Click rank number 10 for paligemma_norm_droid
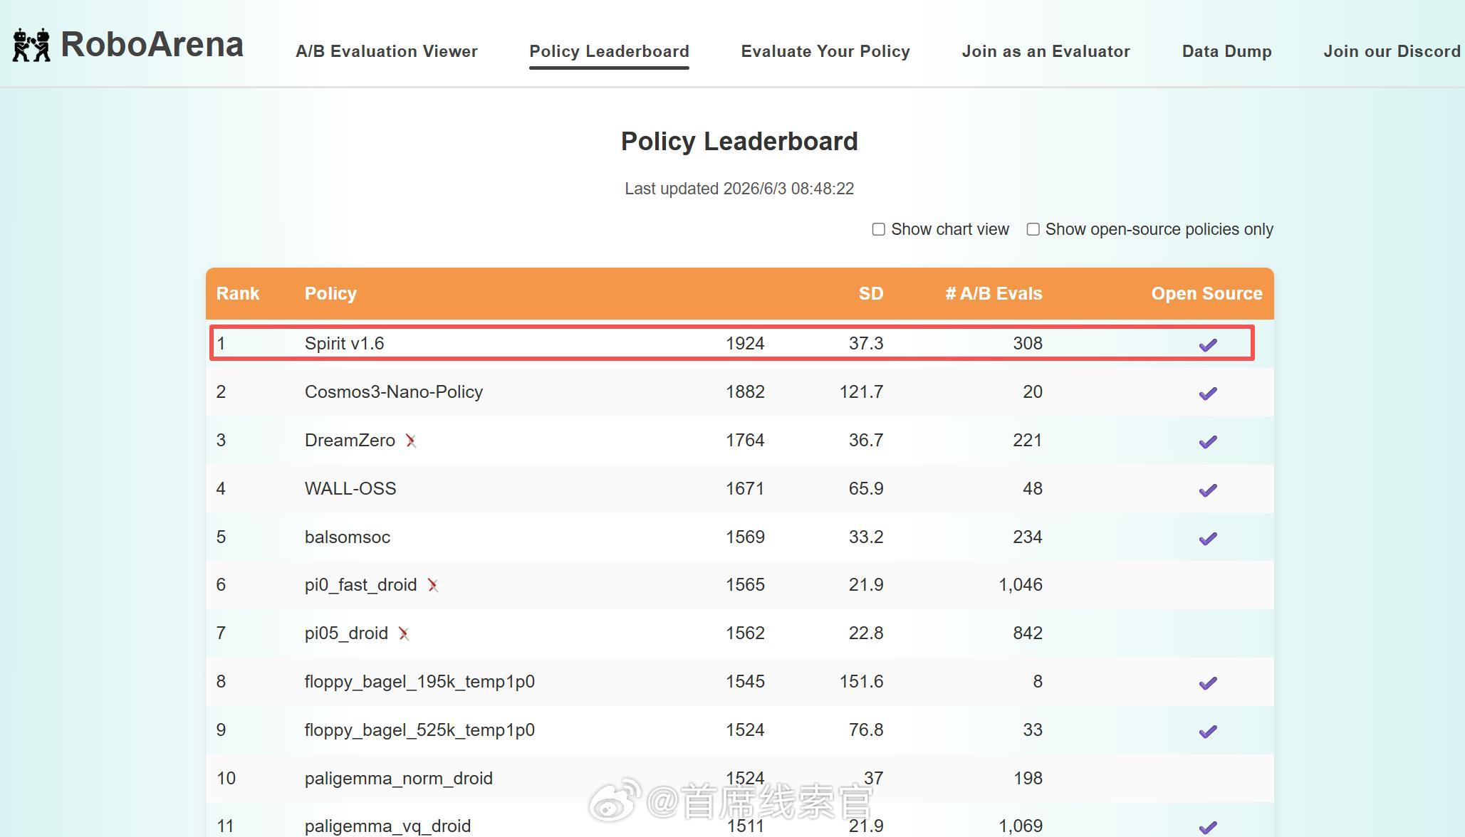The height and width of the screenshot is (837, 1465). [x=226, y=778]
